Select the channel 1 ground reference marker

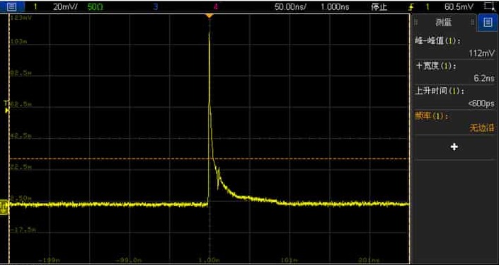click(x=4, y=206)
